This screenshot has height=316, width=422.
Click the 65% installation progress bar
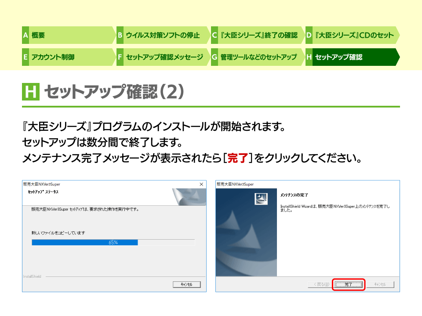tap(113, 242)
